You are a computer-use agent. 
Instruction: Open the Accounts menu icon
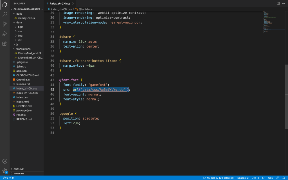pyautogui.click(x=5, y=161)
